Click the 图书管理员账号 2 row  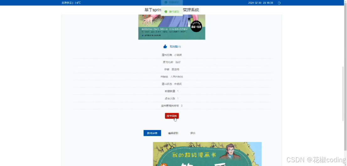coord(172,106)
